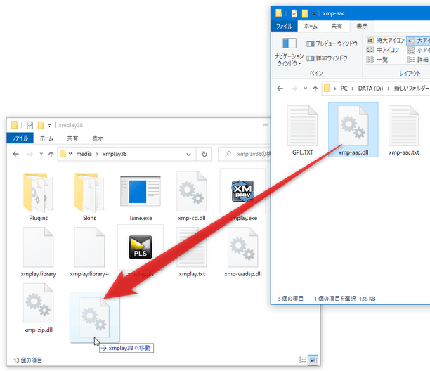Go up one level in xmplay38 window

pyautogui.click(x=51, y=154)
